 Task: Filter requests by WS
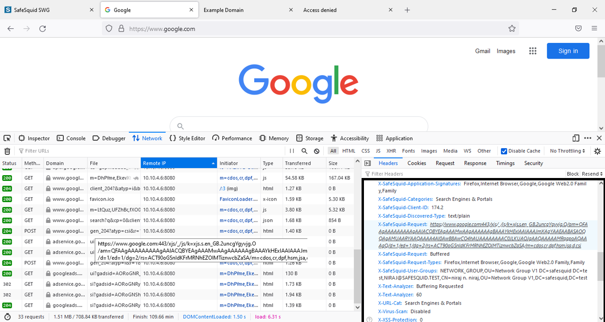coord(467,151)
